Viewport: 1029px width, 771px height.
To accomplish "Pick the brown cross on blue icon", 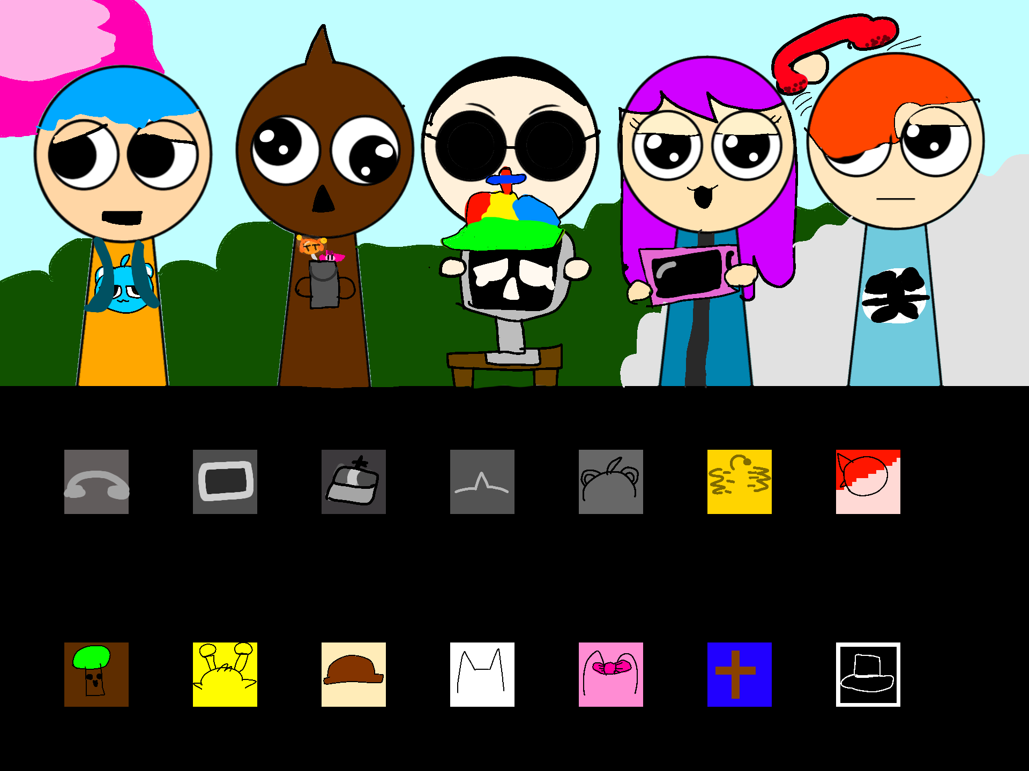I will point(740,675).
